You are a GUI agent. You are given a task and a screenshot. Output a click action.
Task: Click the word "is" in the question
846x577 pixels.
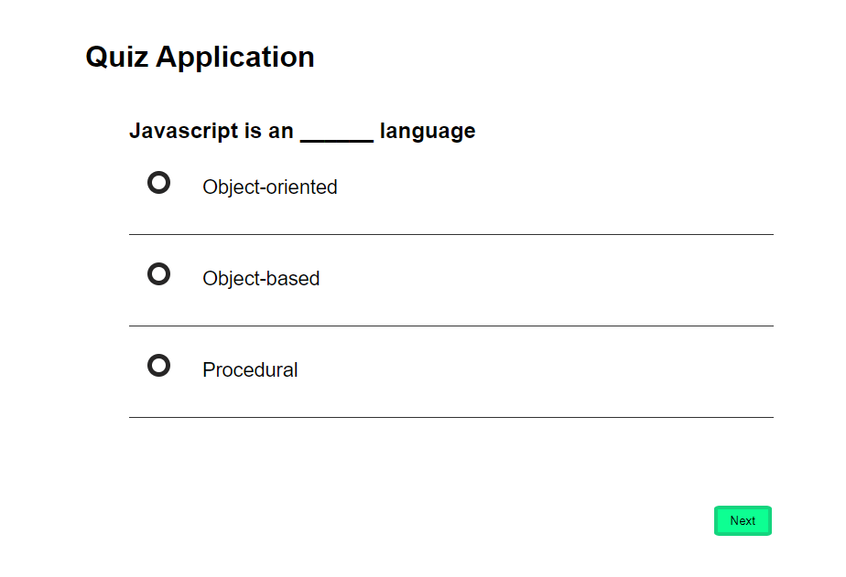click(x=253, y=131)
